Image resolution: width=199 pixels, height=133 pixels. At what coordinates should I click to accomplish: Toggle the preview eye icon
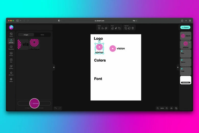171,108
